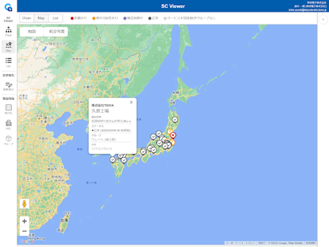Click the Google logo on the map

point(26,242)
